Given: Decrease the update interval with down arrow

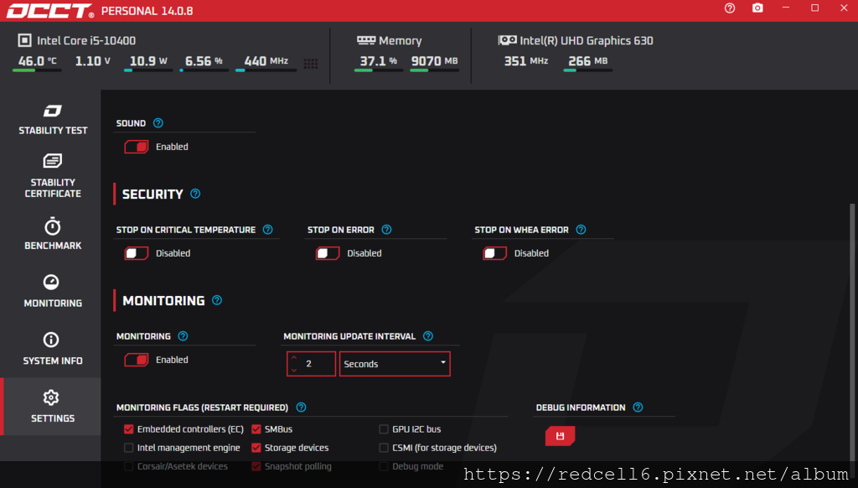Looking at the screenshot, I should pos(294,371).
